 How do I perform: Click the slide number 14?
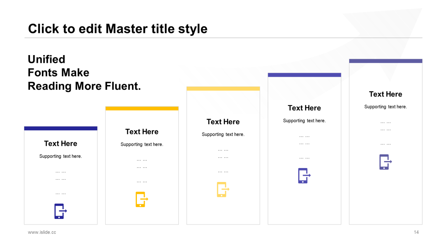pyautogui.click(x=416, y=232)
